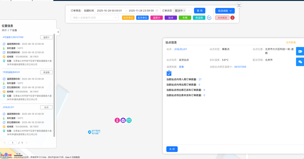
Task: Click the device number/name input field
Action: click(93, 18)
